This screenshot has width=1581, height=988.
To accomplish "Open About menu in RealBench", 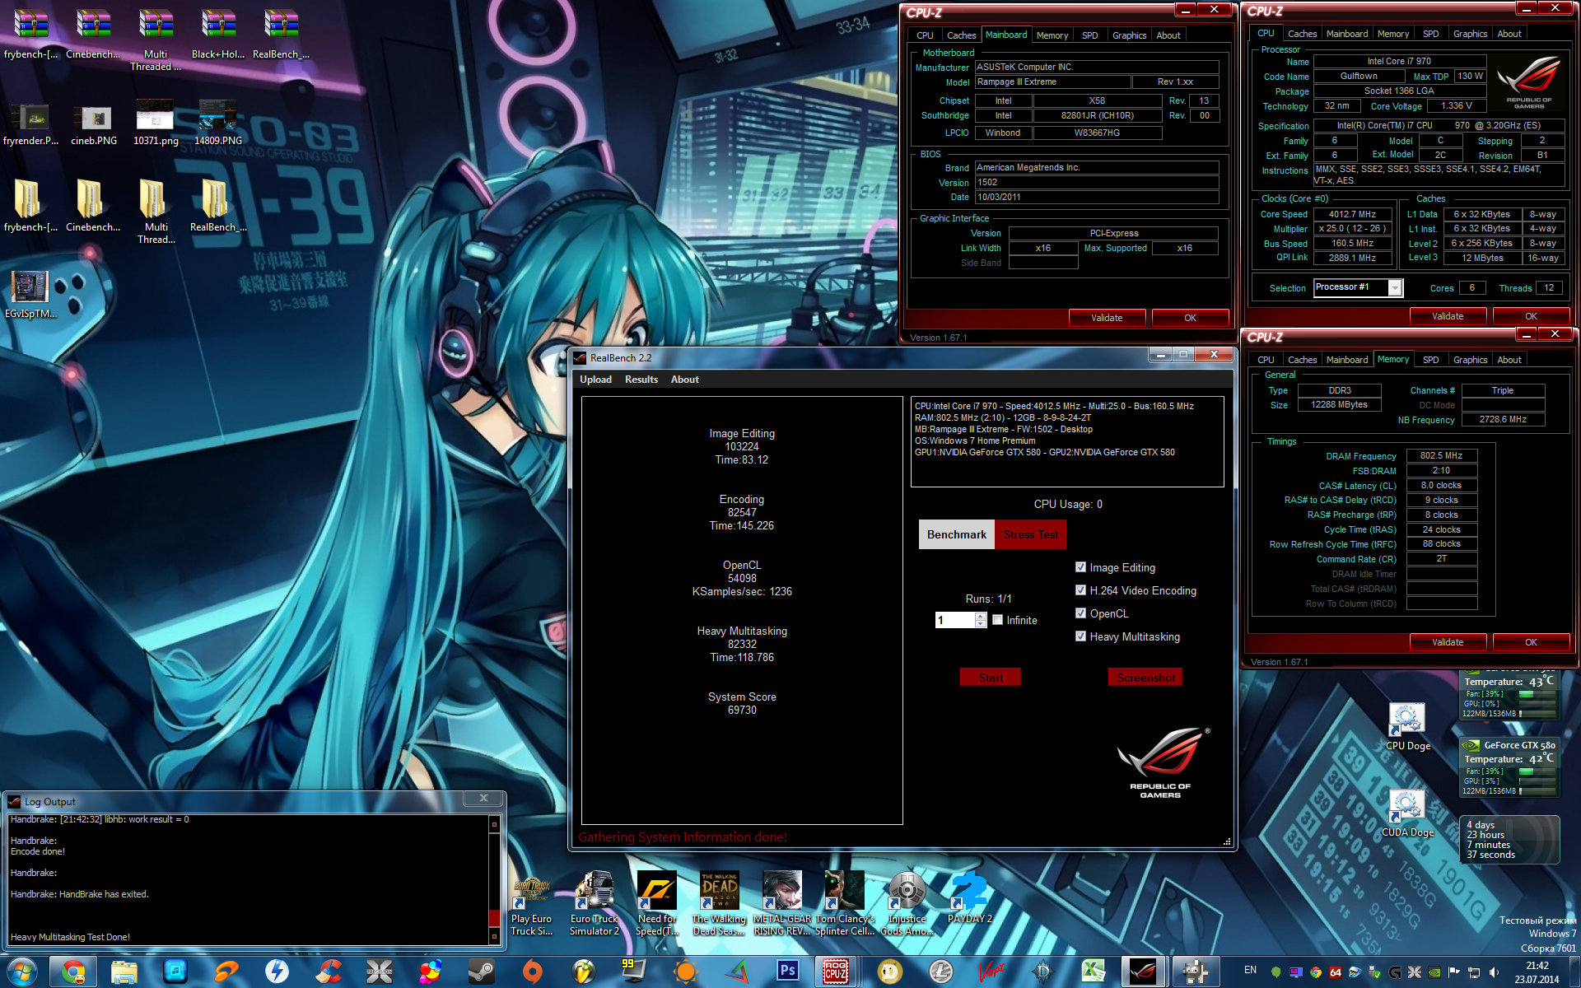I will click(x=685, y=380).
